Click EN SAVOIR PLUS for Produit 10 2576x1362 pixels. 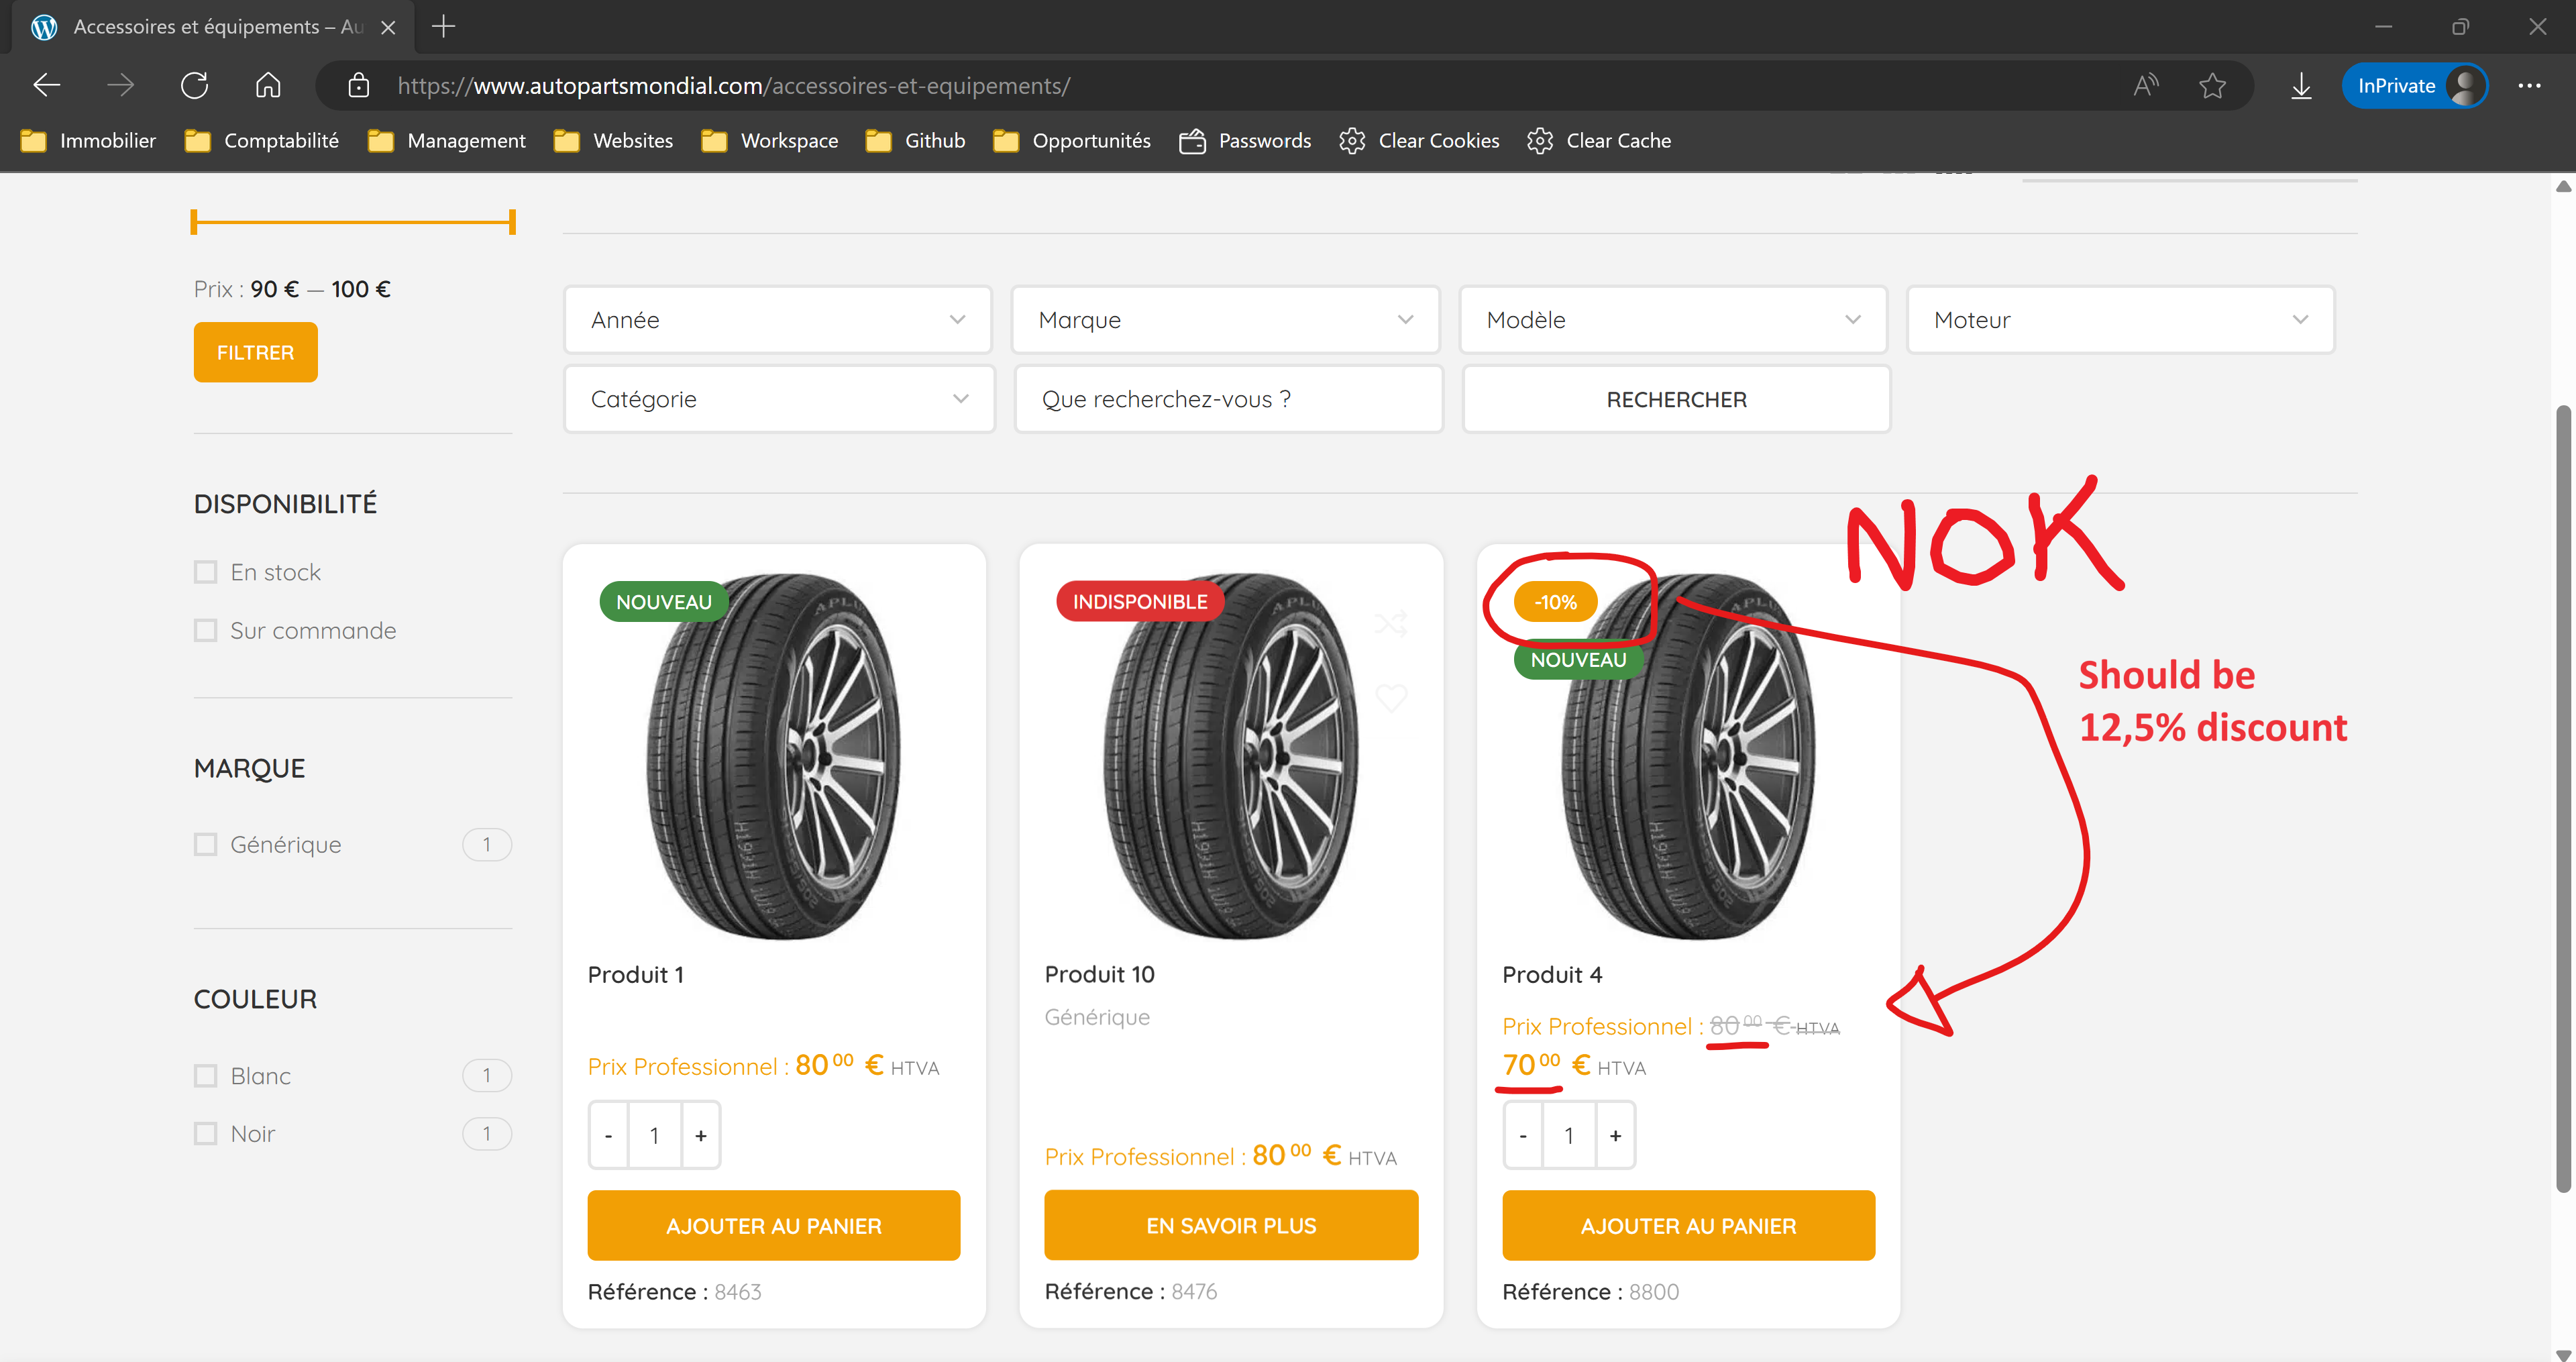(x=1231, y=1225)
